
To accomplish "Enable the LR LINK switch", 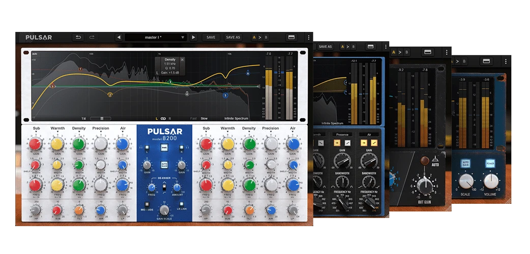I will pyautogui.click(x=182, y=204).
